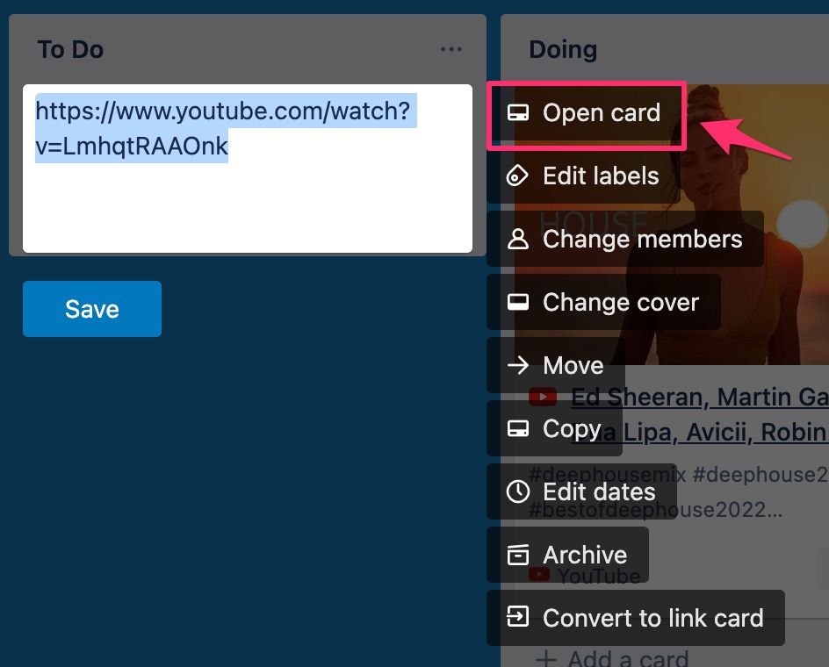Viewport: 829px width, 667px height.
Task: Archive the card via Archive option
Action: (568, 555)
